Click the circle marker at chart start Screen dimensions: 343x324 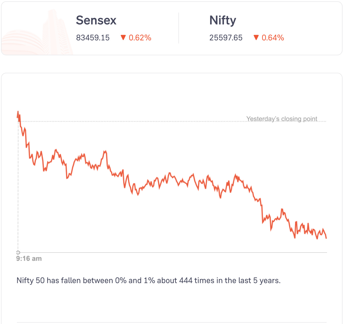(x=18, y=253)
